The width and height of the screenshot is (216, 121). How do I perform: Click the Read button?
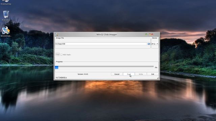129,74
